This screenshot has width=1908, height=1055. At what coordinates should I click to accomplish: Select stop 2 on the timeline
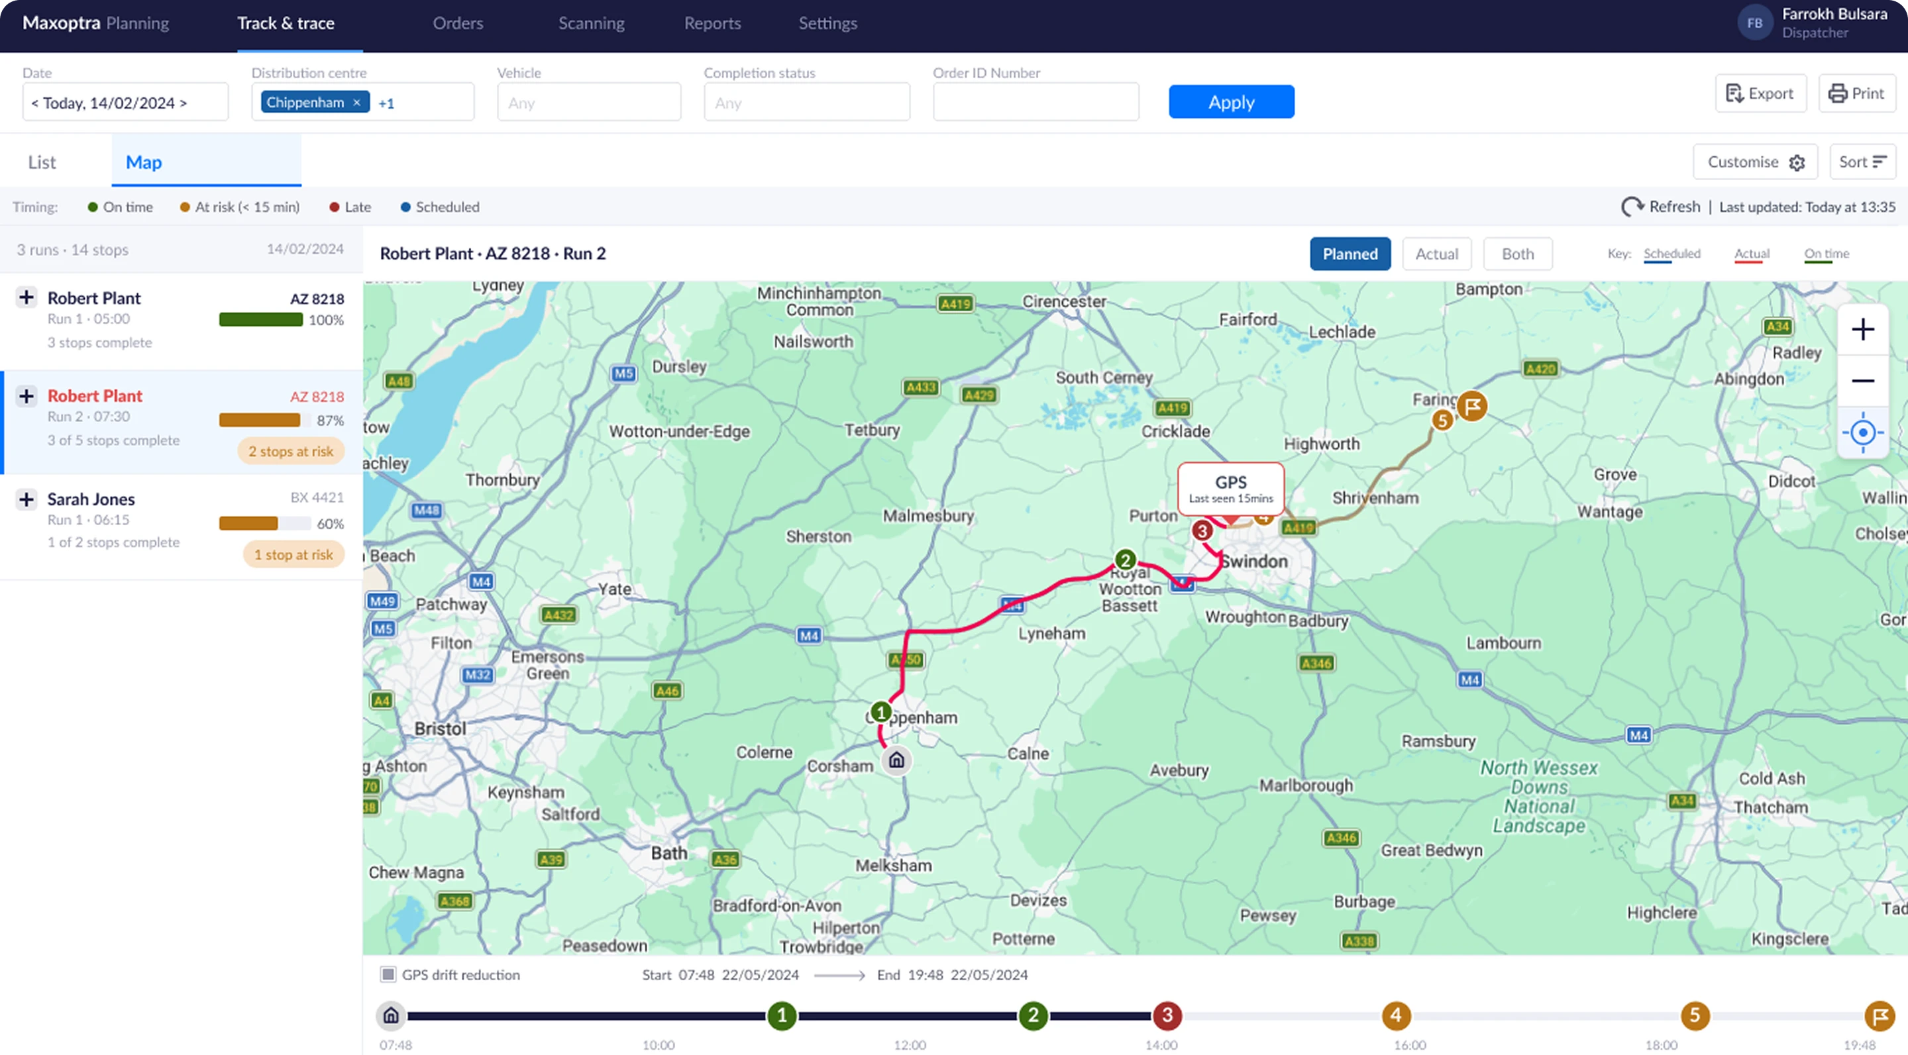(1033, 1016)
